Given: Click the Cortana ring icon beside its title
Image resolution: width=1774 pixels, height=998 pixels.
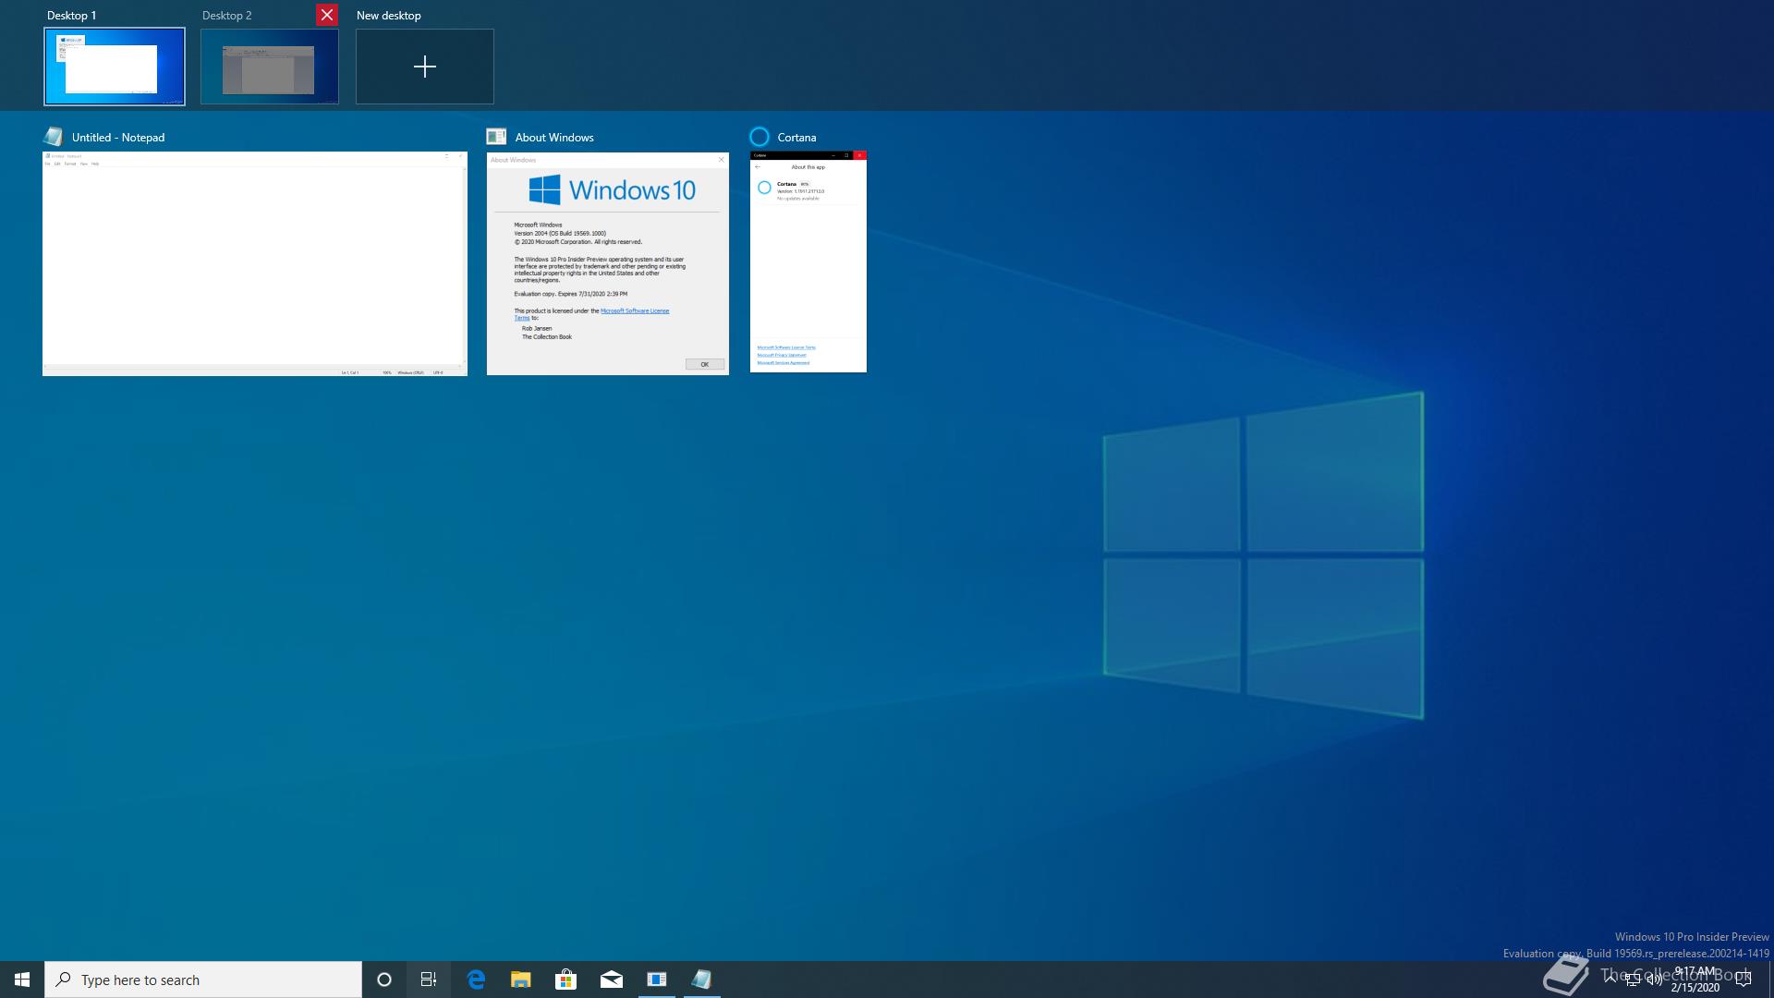Looking at the screenshot, I should pos(759,137).
